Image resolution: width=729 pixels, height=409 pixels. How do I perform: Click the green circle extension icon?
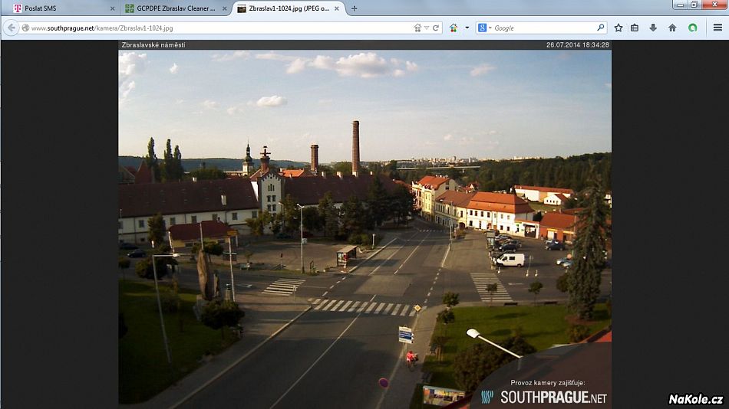tap(693, 28)
